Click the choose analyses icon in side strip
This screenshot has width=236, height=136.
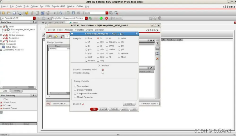(x=158, y=44)
